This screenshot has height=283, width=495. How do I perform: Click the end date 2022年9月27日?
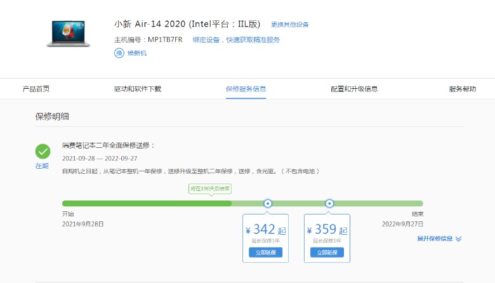pos(402,224)
